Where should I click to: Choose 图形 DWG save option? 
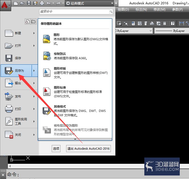pos(75,39)
